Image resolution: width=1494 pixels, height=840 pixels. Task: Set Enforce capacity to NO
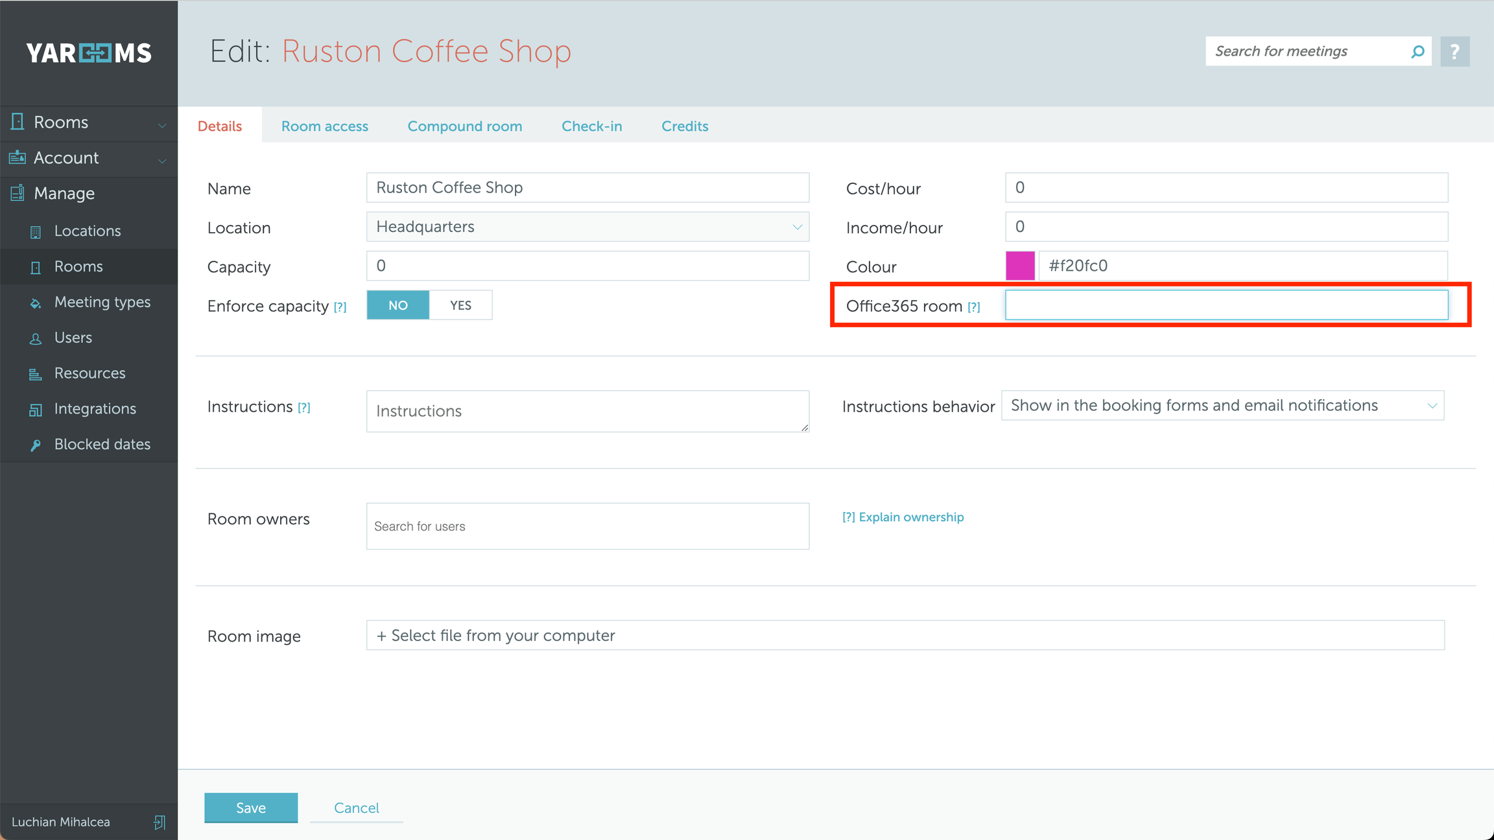[398, 305]
